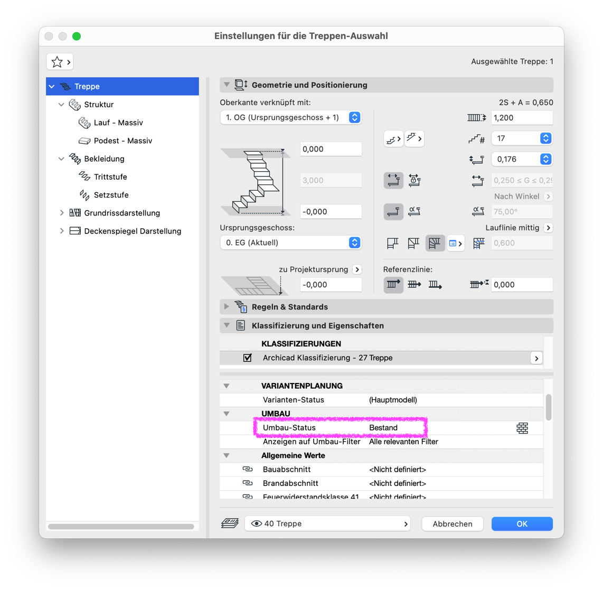Set reference line to right side
The width and height of the screenshot is (603, 590).
[x=435, y=285]
